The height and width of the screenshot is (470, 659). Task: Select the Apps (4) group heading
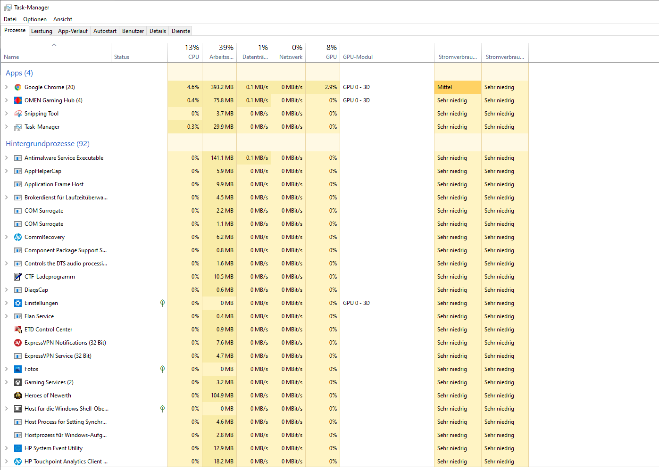[19, 73]
